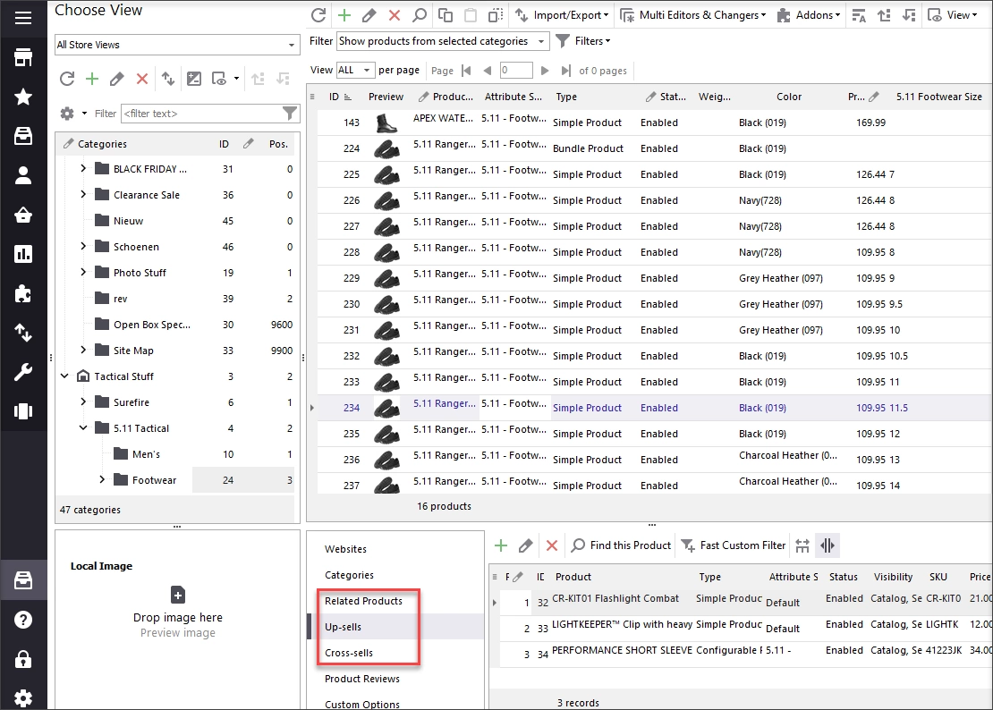993x710 pixels.
Task: Open the Filters dropdown button
Action: (x=583, y=41)
